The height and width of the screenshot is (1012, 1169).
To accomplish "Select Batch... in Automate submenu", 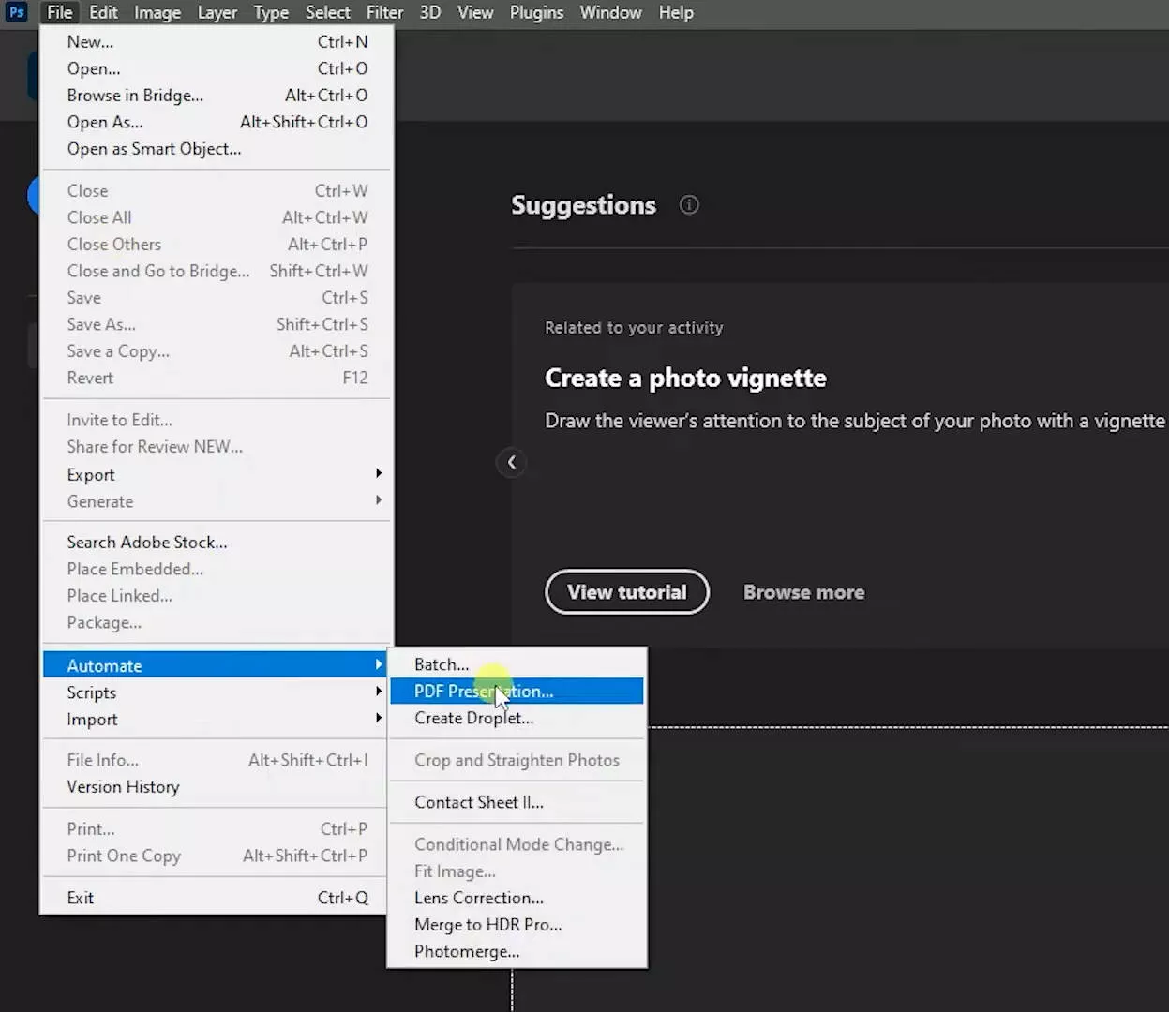I will (x=517, y=664).
